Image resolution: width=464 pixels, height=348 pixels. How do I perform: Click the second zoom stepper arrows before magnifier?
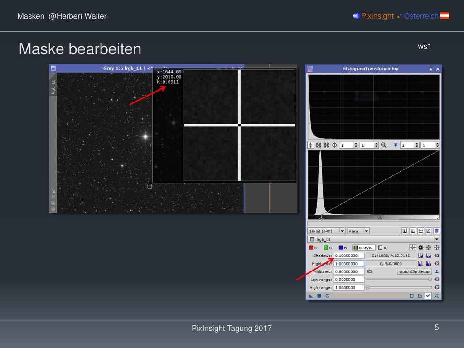pos(377,145)
